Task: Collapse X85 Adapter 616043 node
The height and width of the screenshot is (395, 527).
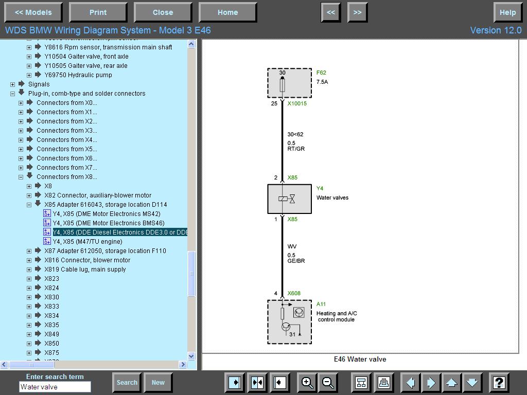Action: [x=29, y=205]
